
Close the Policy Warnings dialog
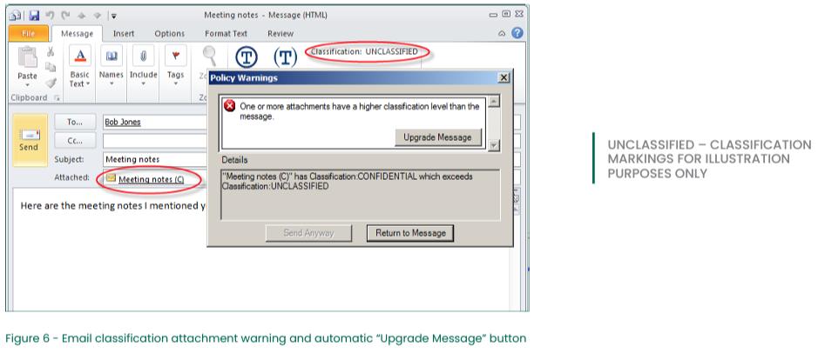coord(503,77)
